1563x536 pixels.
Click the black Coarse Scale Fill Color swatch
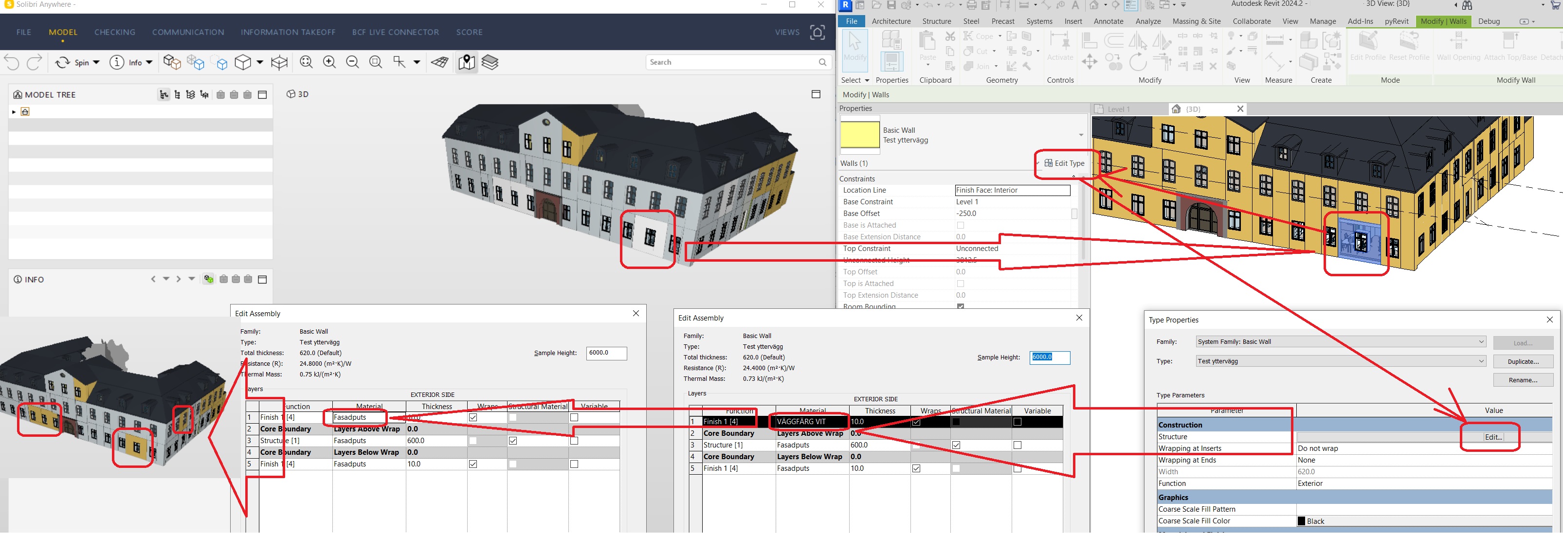click(1302, 521)
